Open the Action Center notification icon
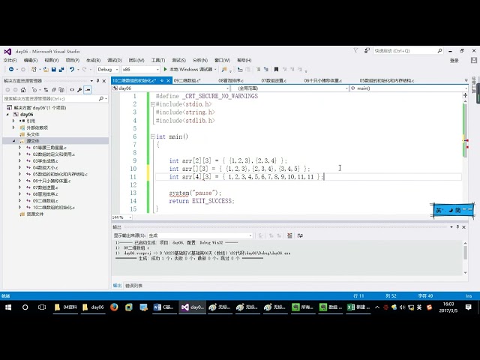480x360 pixels. [x=468, y=307]
